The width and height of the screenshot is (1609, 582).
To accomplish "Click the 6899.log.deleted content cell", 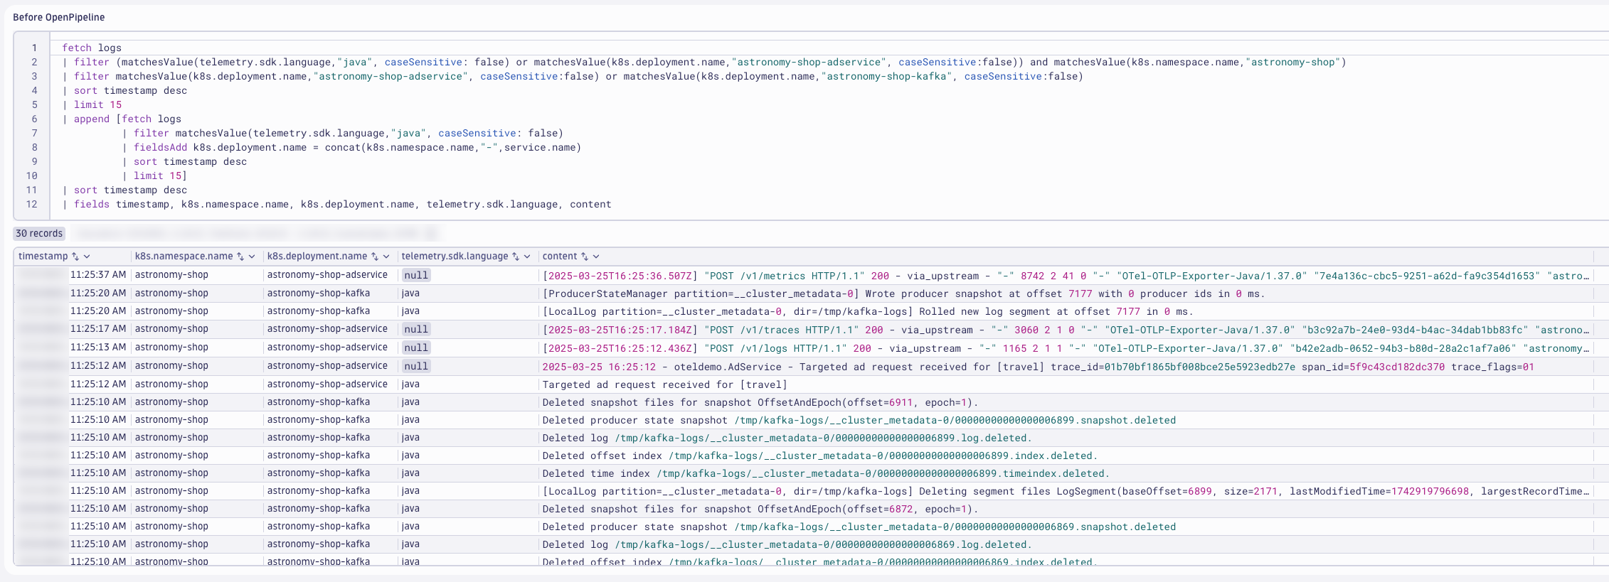I will point(1066,438).
